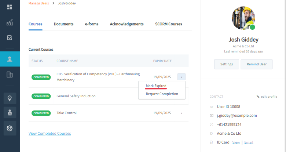Click the User ID icon

click(x=212, y=107)
